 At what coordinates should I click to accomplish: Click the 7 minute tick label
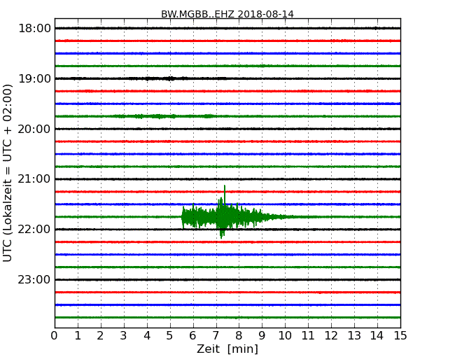pyautogui.click(x=216, y=336)
